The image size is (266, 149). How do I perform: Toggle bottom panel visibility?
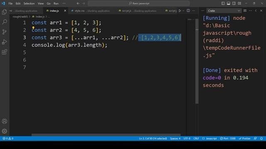click(229, 3)
